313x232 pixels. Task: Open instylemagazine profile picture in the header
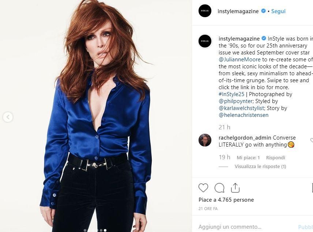pyautogui.click(x=205, y=11)
